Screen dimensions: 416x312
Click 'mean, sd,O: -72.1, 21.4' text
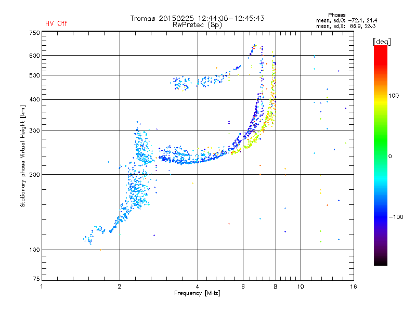click(346, 20)
